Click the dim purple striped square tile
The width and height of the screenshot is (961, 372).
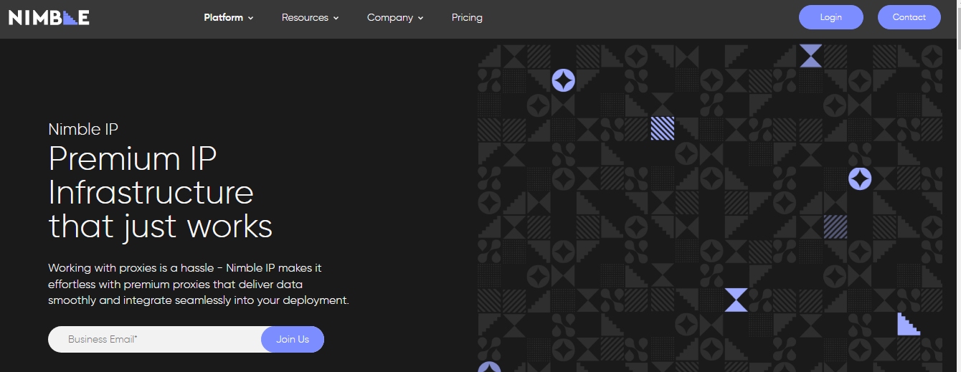pos(835,226)
